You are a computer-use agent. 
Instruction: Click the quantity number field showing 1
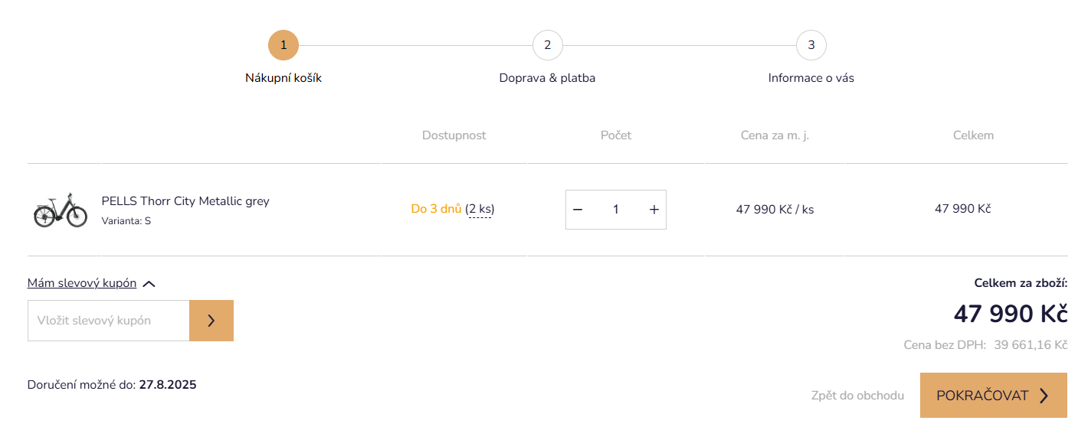(615, 210)
